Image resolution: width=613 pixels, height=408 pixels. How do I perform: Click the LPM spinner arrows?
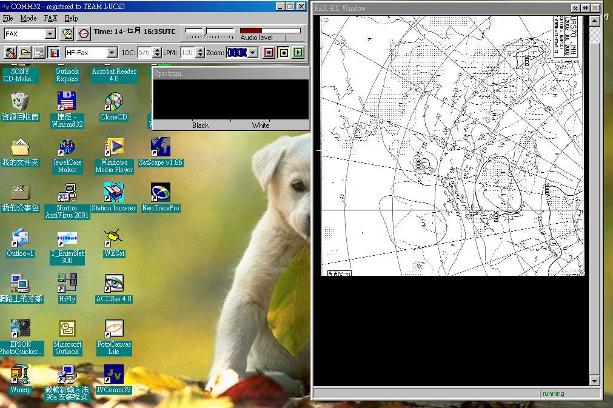point(199,52)
